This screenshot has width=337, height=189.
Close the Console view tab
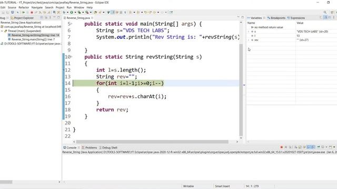pyautogui.click(x=78, y=148)
